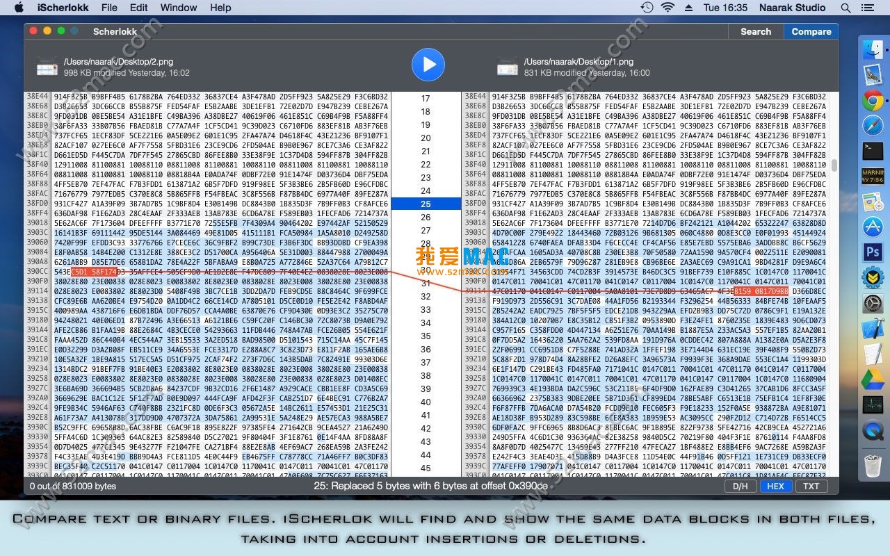Select the TXT display mode
The height and width of the screenshot is (556, 890).
(811, 486)
